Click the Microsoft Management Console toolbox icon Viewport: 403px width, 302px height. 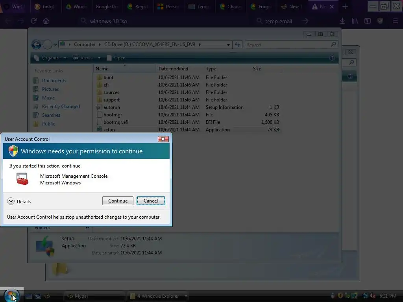point(22,179)
